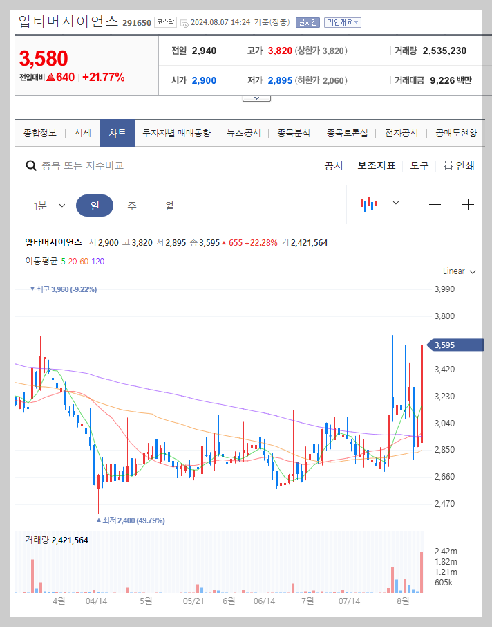Expand the quote details down-arrow button
This screenshot has width=492, height=627.
[x=256, y=98]
